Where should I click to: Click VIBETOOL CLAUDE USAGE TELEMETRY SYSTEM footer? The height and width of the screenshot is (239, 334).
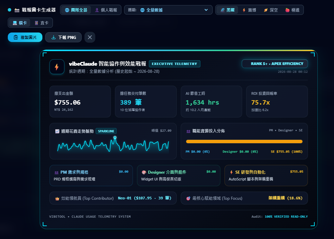tap(90, 217)
